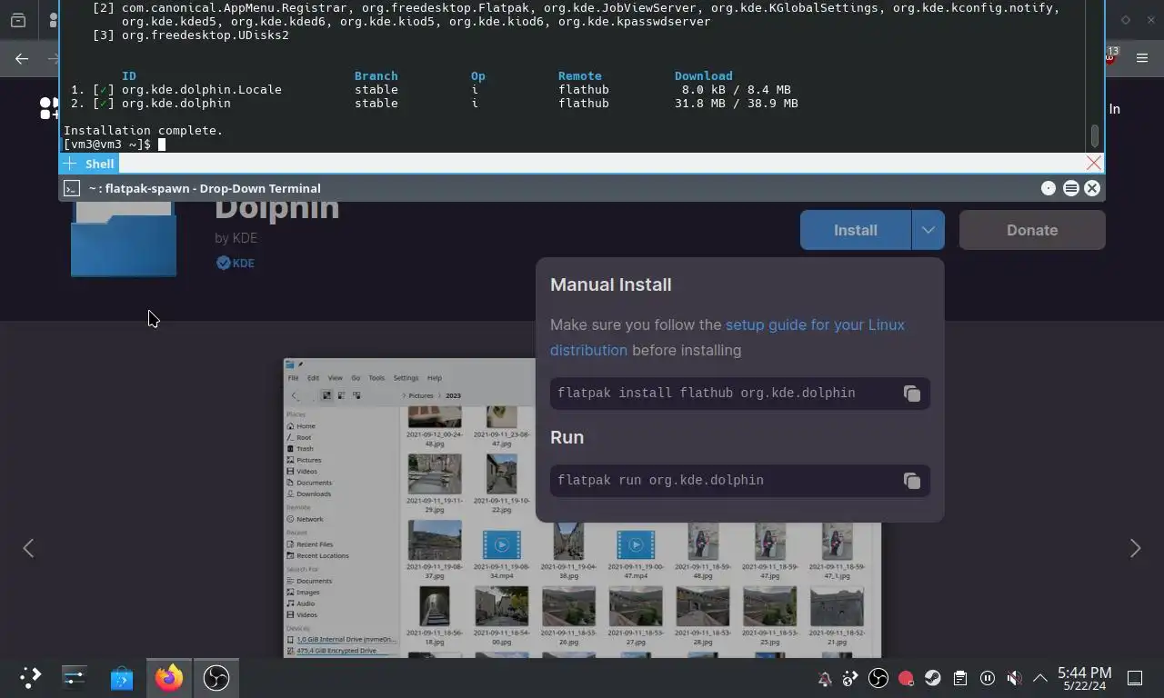Open Steam from the system tray
The image size is (1164, 698).
(x=933, y=678)
